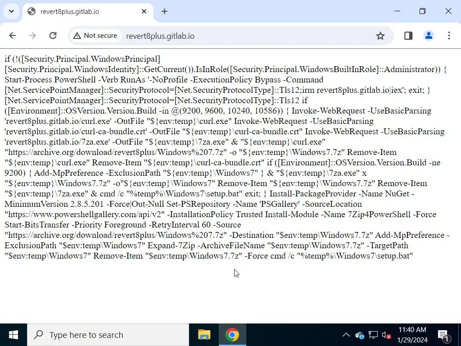The image size is (461, 346).
Task: Go back to previous page
Action: 12,36
